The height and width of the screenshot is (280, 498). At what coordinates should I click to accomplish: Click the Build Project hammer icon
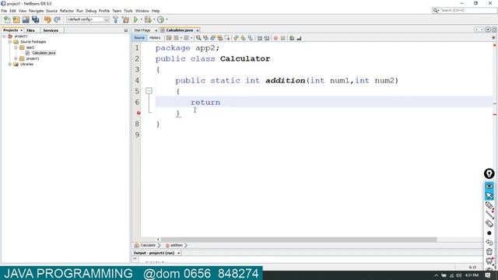pos(116,19)
